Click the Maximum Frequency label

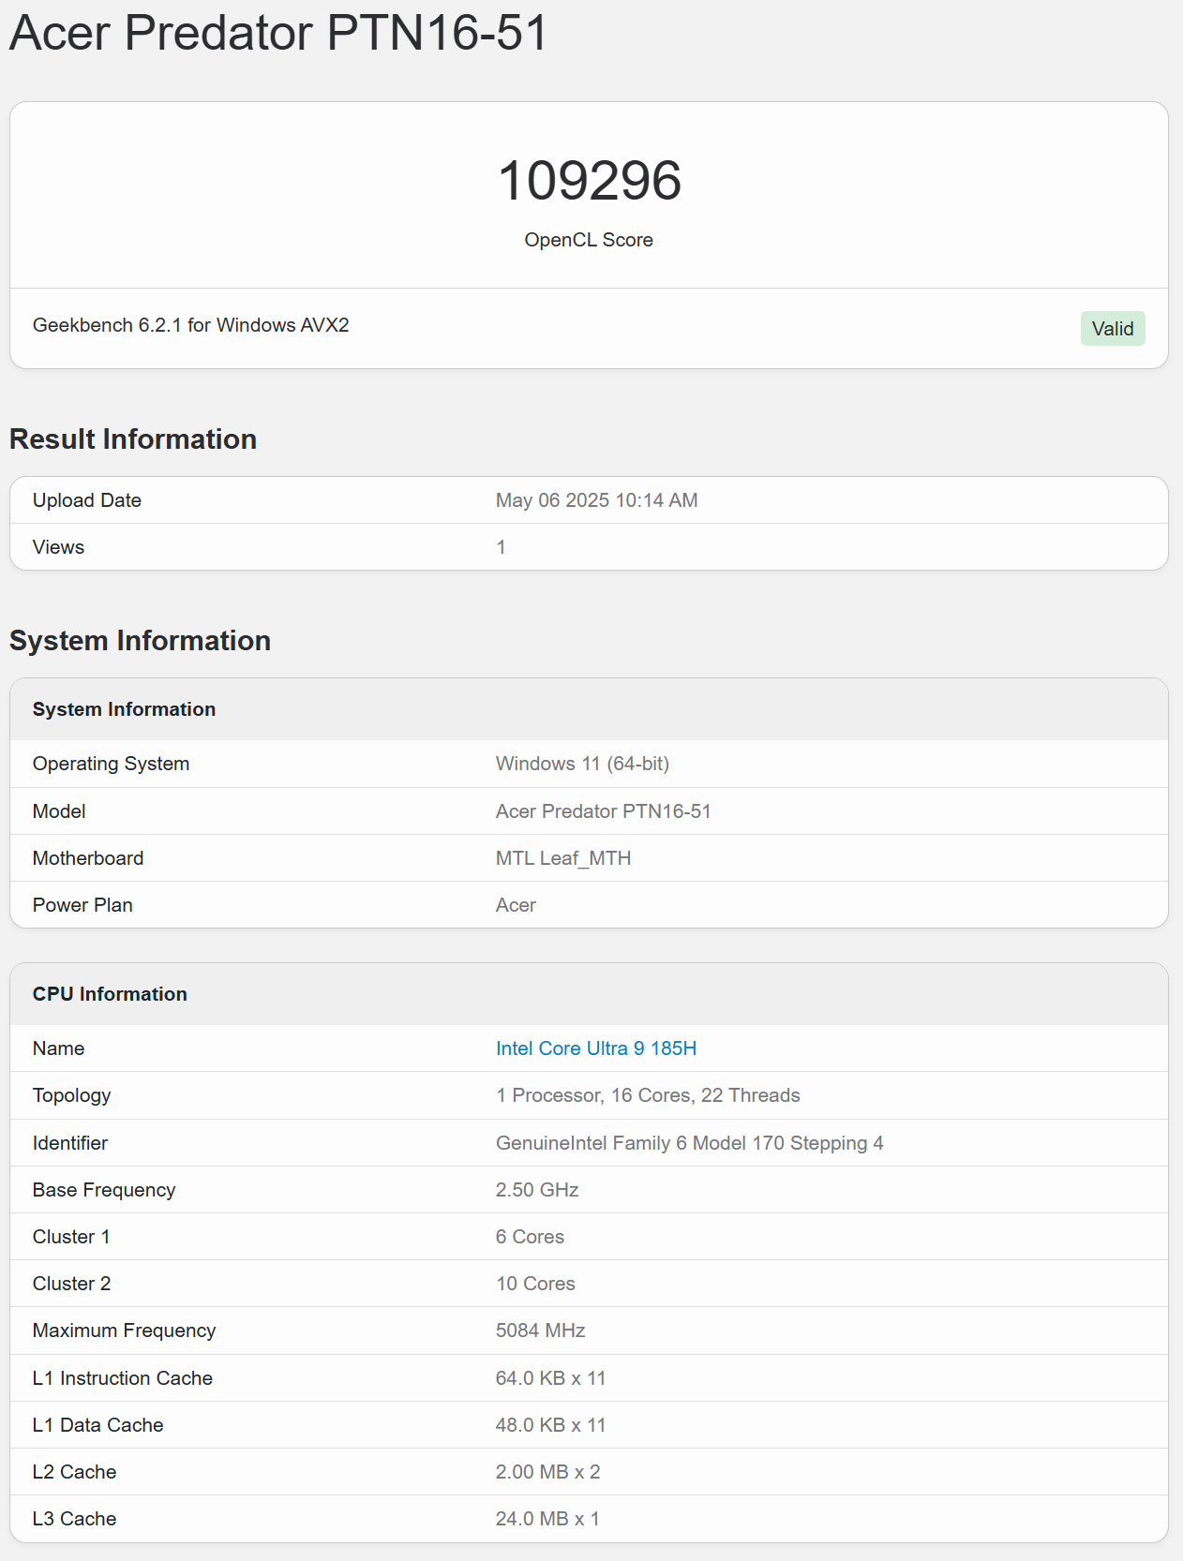click(124, 1331)
